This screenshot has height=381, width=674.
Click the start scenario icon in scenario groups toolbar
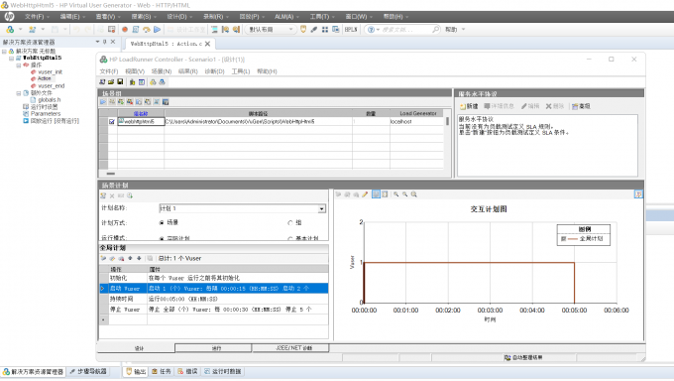pos(103,102)
